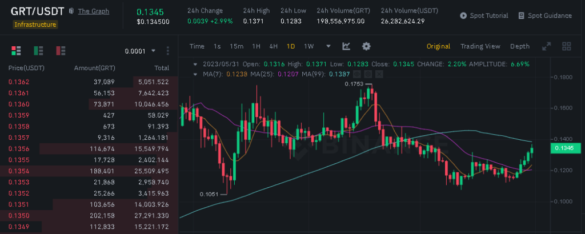Expand more time interval options dropdown
The height and width of the screenshot is (234, 585).
pos(328,46)
